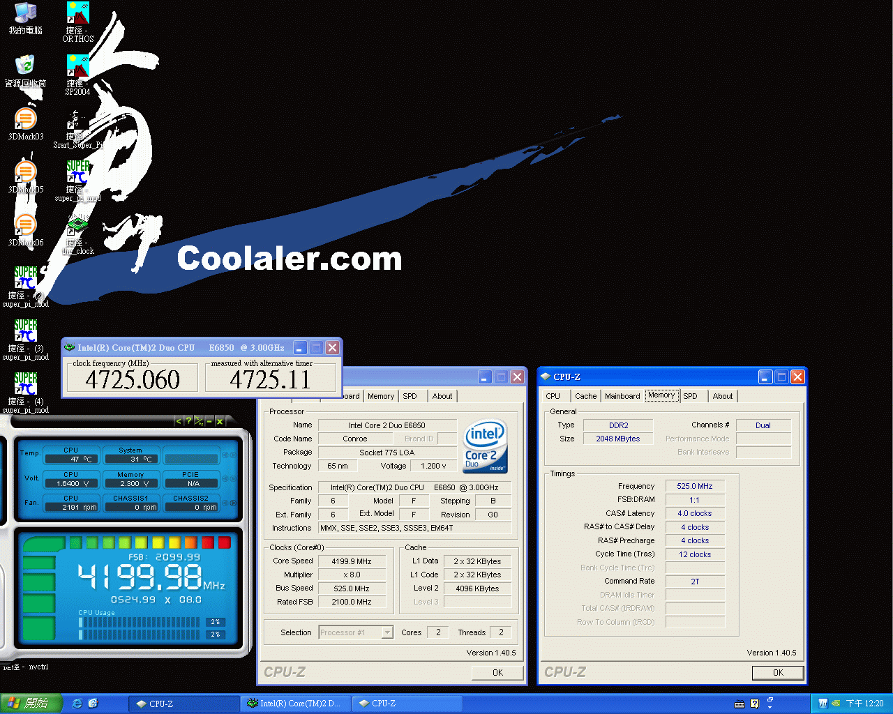The image size is (893, 714).
Task: Click the green minus minimize icon in monitor widget
Action: click(209, 421)
